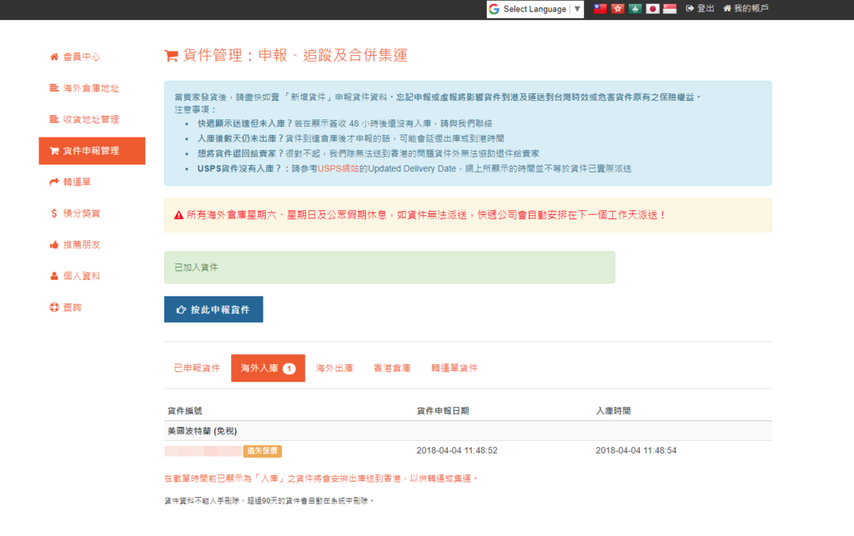854x536 pixels.
Task: Open 我的帳戶 account link
Action: (x=746, y=8)
